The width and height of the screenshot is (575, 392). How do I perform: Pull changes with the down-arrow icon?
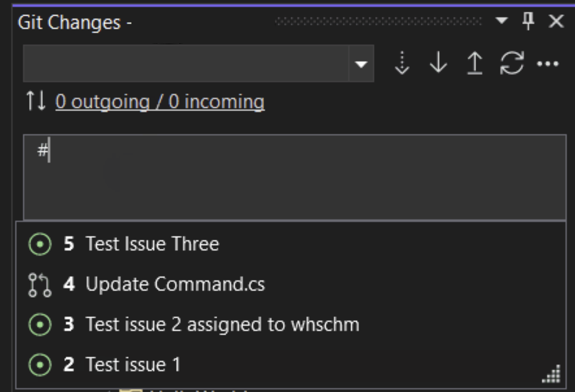tap(438, 63)
